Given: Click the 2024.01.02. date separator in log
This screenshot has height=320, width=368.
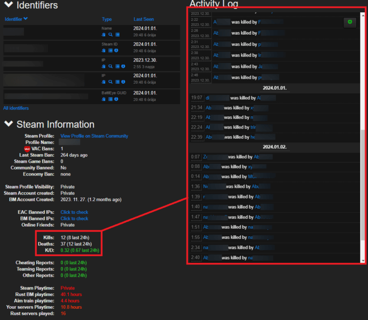Looking at the screenshot, I should tap(274, 147).
